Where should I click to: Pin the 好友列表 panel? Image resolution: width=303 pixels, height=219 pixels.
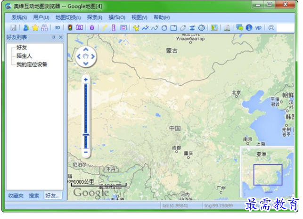click(x=54, y=37)
